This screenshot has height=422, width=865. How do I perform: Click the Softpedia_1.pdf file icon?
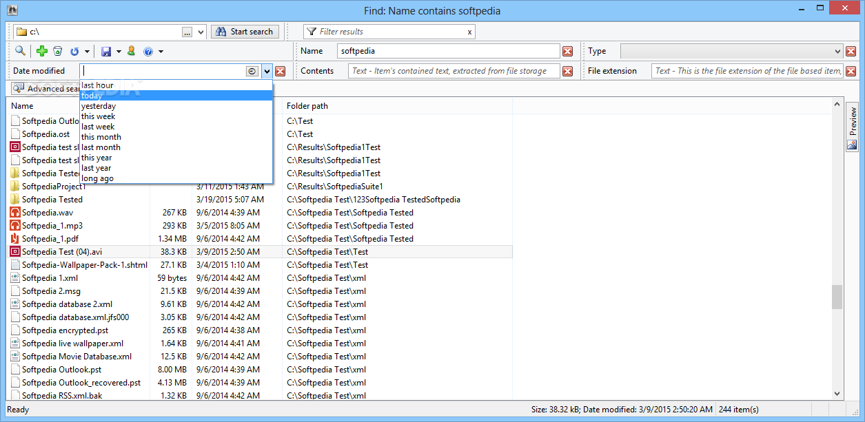(x=15, y=239)
